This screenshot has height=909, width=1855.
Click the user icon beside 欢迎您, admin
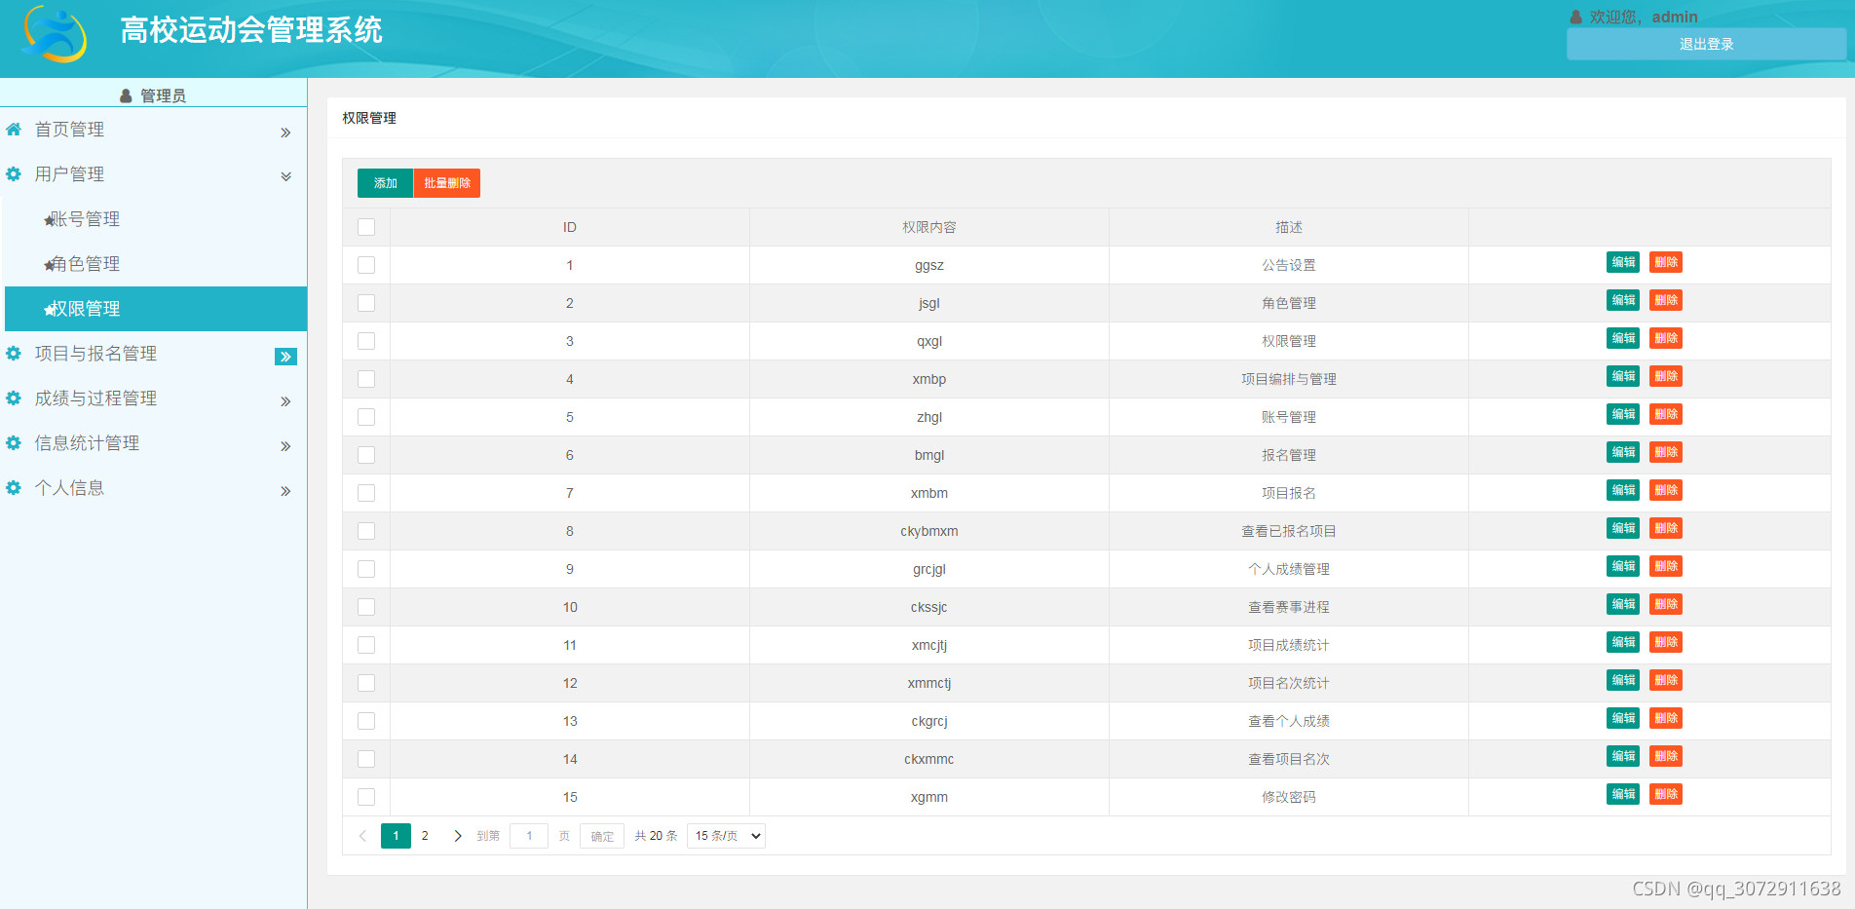1576,17
